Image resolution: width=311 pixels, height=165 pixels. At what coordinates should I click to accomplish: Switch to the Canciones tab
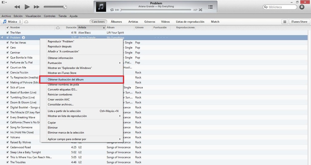point(98,22)
